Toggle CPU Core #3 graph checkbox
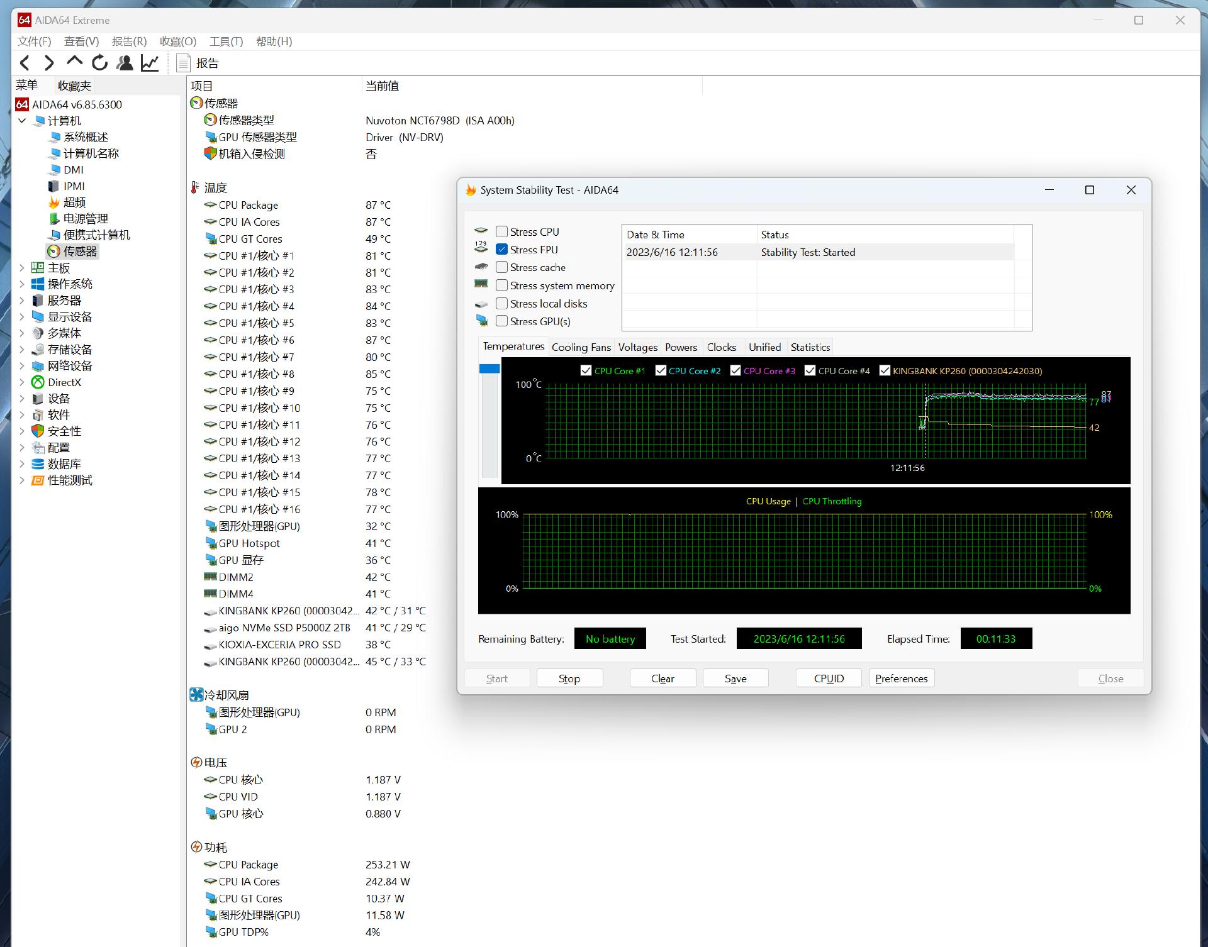1208x947 pixels. click(x=735, y=370)
